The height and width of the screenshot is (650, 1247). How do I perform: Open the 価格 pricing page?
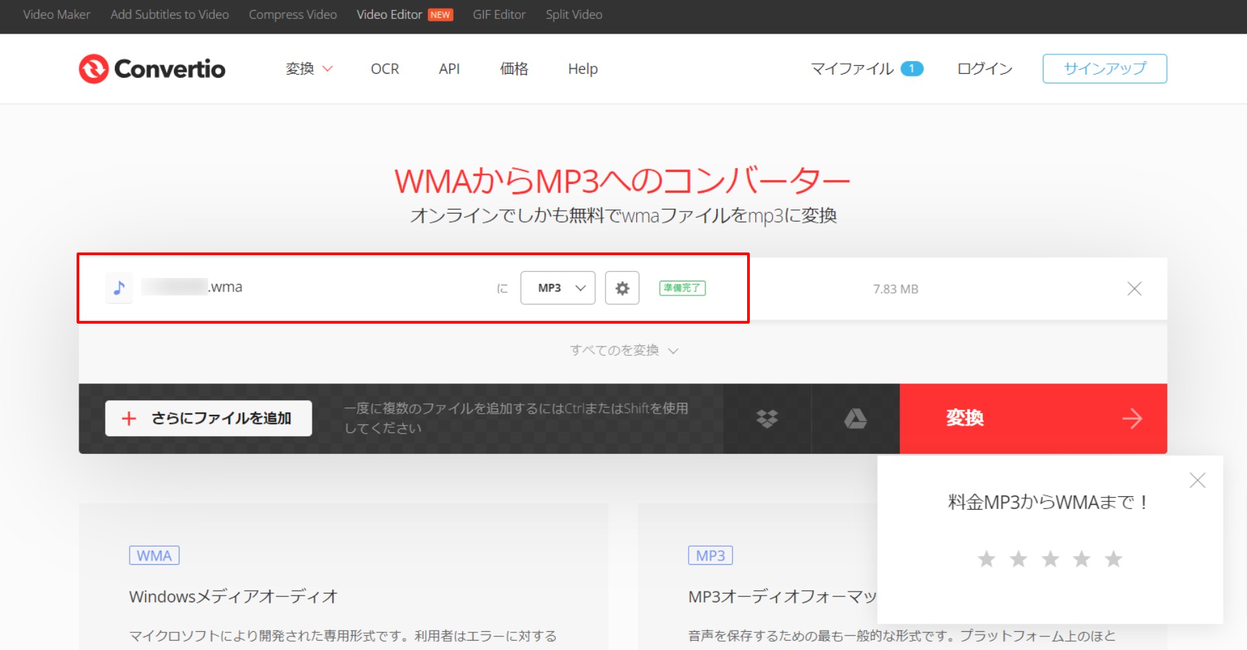tap(514, 68)
